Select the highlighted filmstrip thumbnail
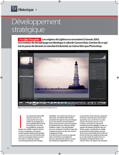 35,103
